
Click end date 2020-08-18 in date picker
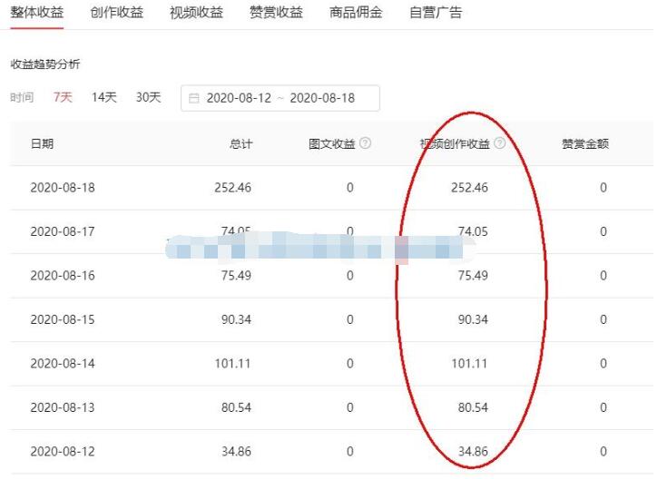(x=324, y=98)
